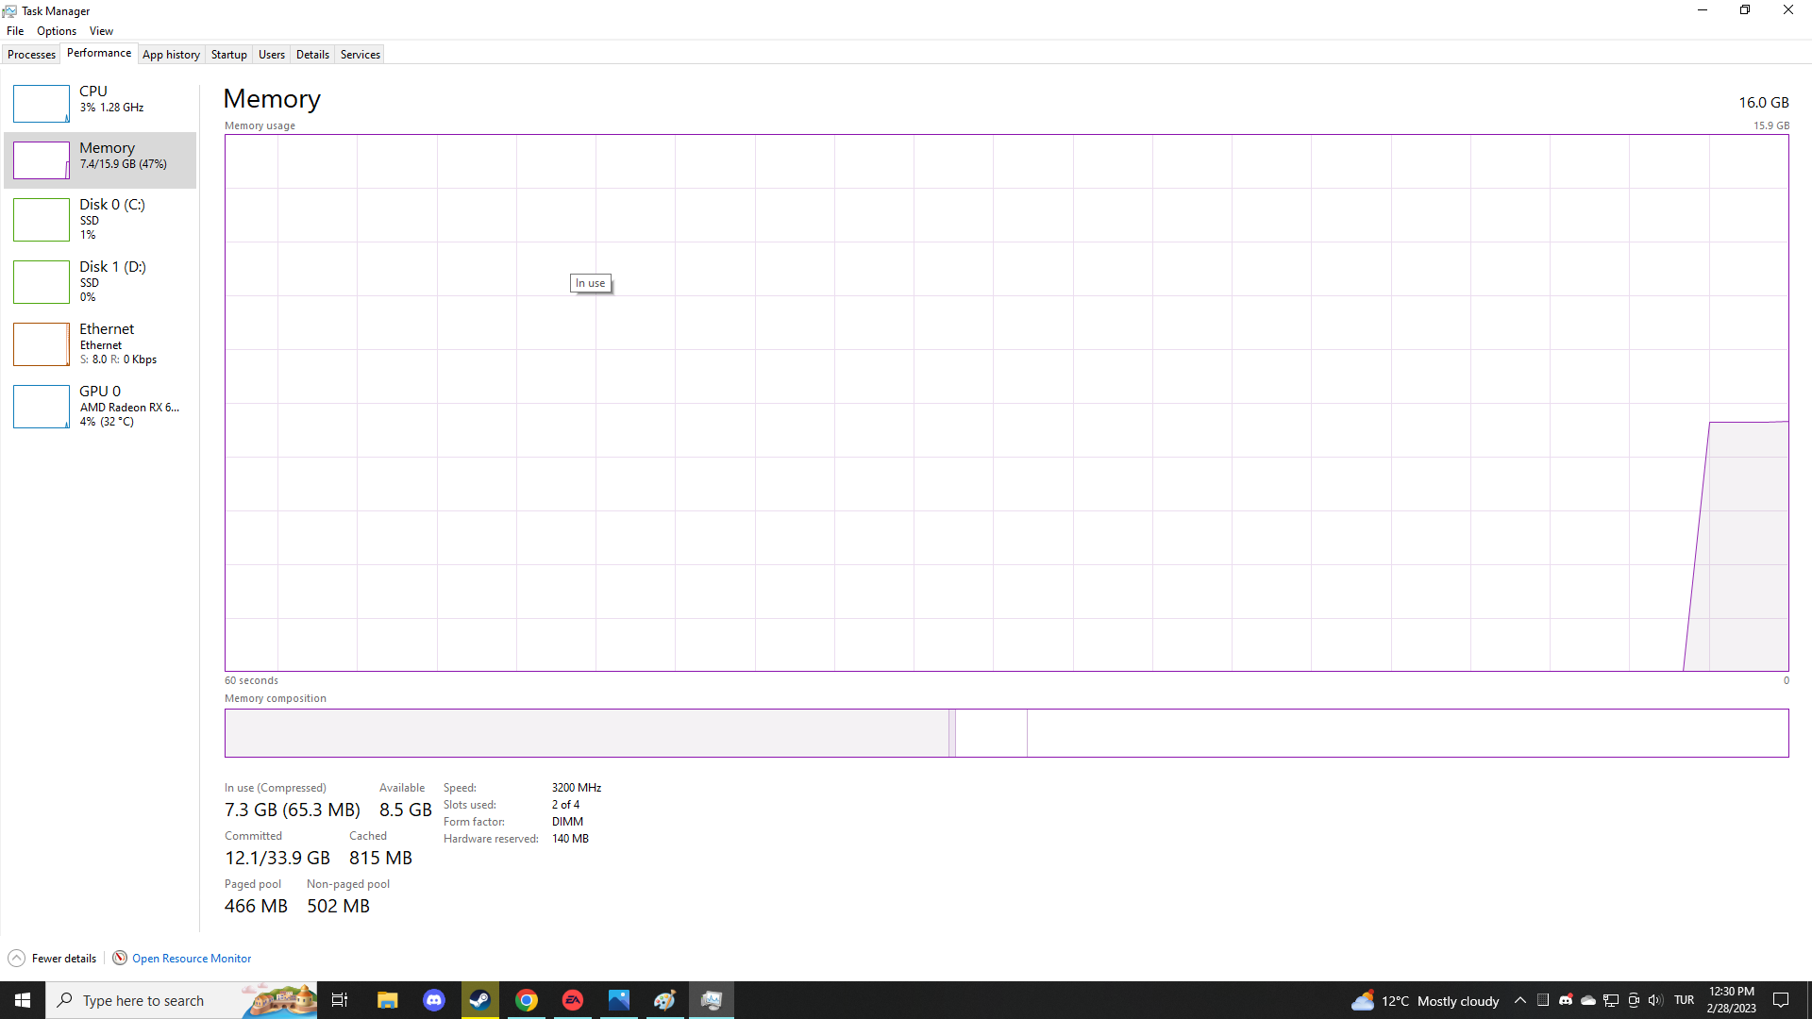The height and width of the screenshot is (1019, 1812).
Task: Click Open Resource Monitor link
Action: point(191,959)
